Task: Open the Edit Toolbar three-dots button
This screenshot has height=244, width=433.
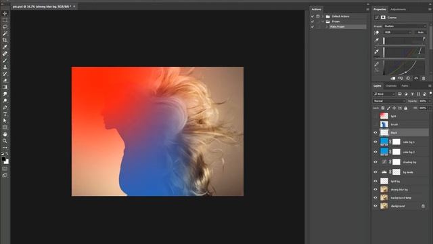Action: tap(5, 148)
